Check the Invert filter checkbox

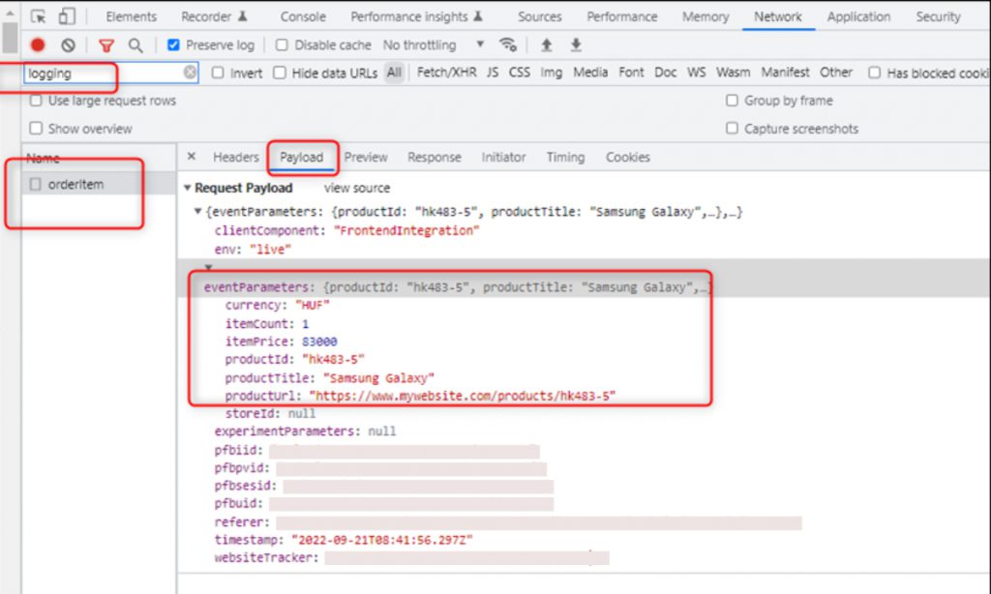218,73
